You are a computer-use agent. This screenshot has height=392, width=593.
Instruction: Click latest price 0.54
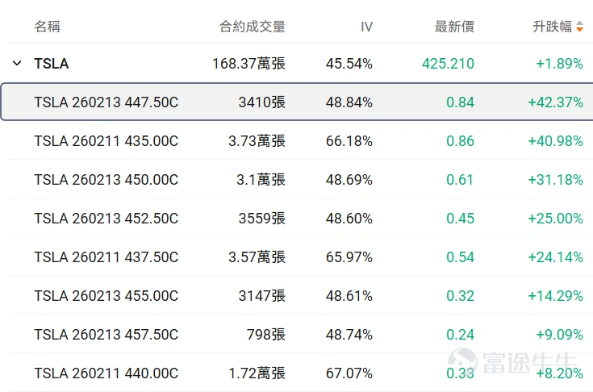click(x=460, y=257)
